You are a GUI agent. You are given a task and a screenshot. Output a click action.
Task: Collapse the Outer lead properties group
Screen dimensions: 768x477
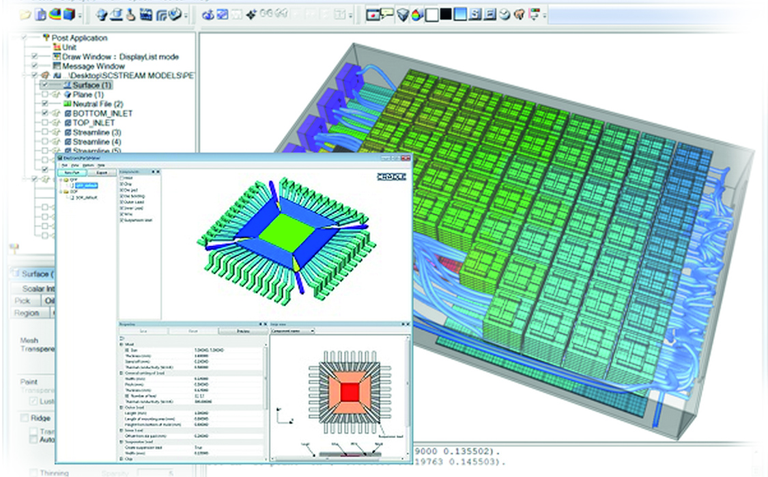coord(122,407)
